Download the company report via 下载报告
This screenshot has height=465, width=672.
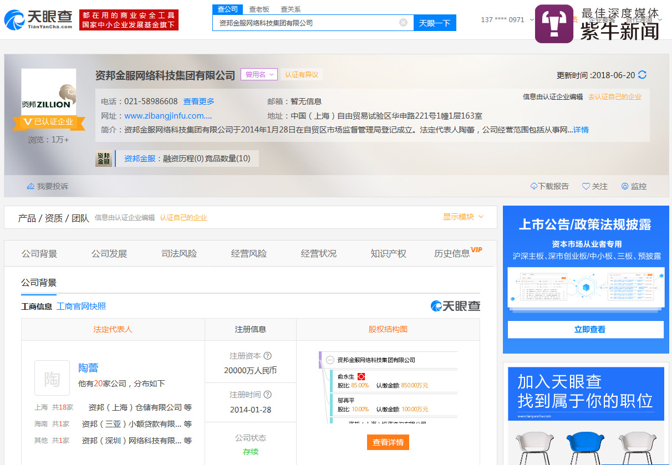pyautogui.click(x=549, y=186)
